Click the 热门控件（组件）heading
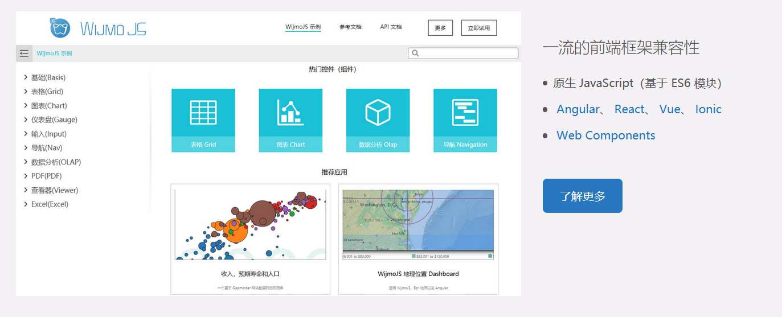The width and height of the screenshot is (782, 317). click(x=333, y=69)
